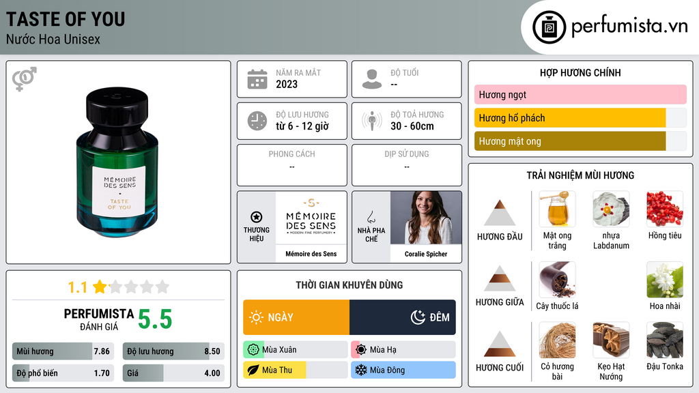Click the Phong cách card
Viewport: 699px width, 393px height.
292,165
